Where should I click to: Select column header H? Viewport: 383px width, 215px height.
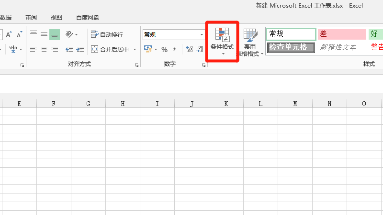pos(123,104)
